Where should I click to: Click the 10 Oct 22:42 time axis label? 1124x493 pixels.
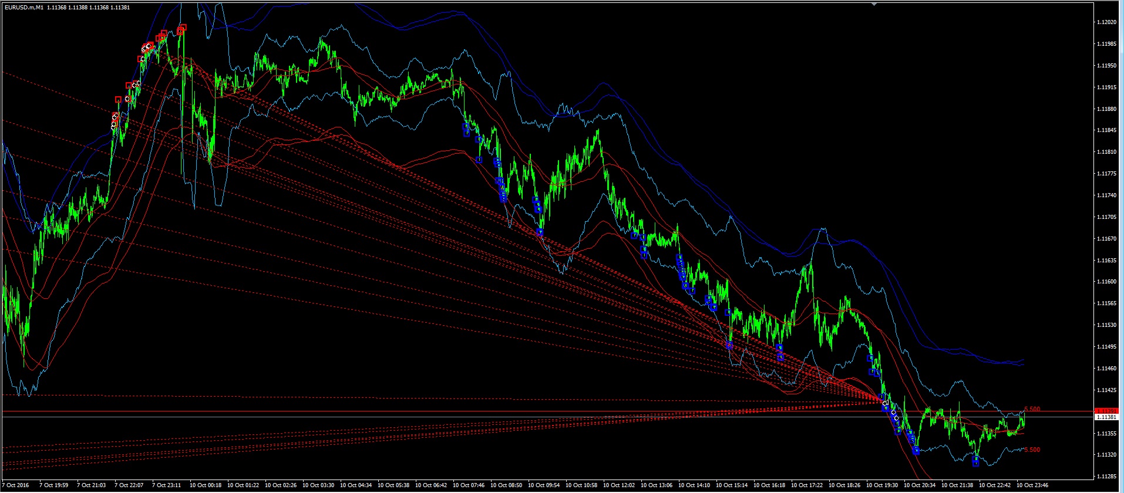(x=995, y=485)
